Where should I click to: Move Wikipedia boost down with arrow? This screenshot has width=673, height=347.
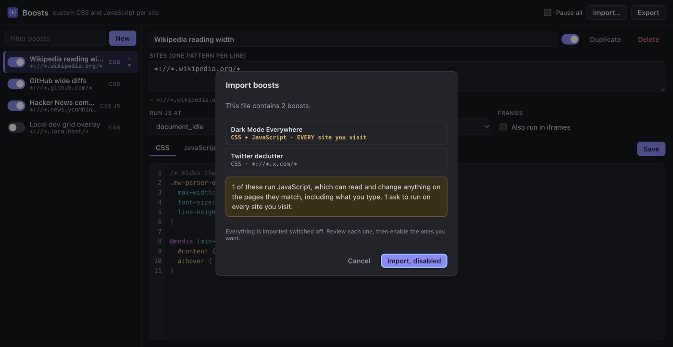(x=129, y=66)
